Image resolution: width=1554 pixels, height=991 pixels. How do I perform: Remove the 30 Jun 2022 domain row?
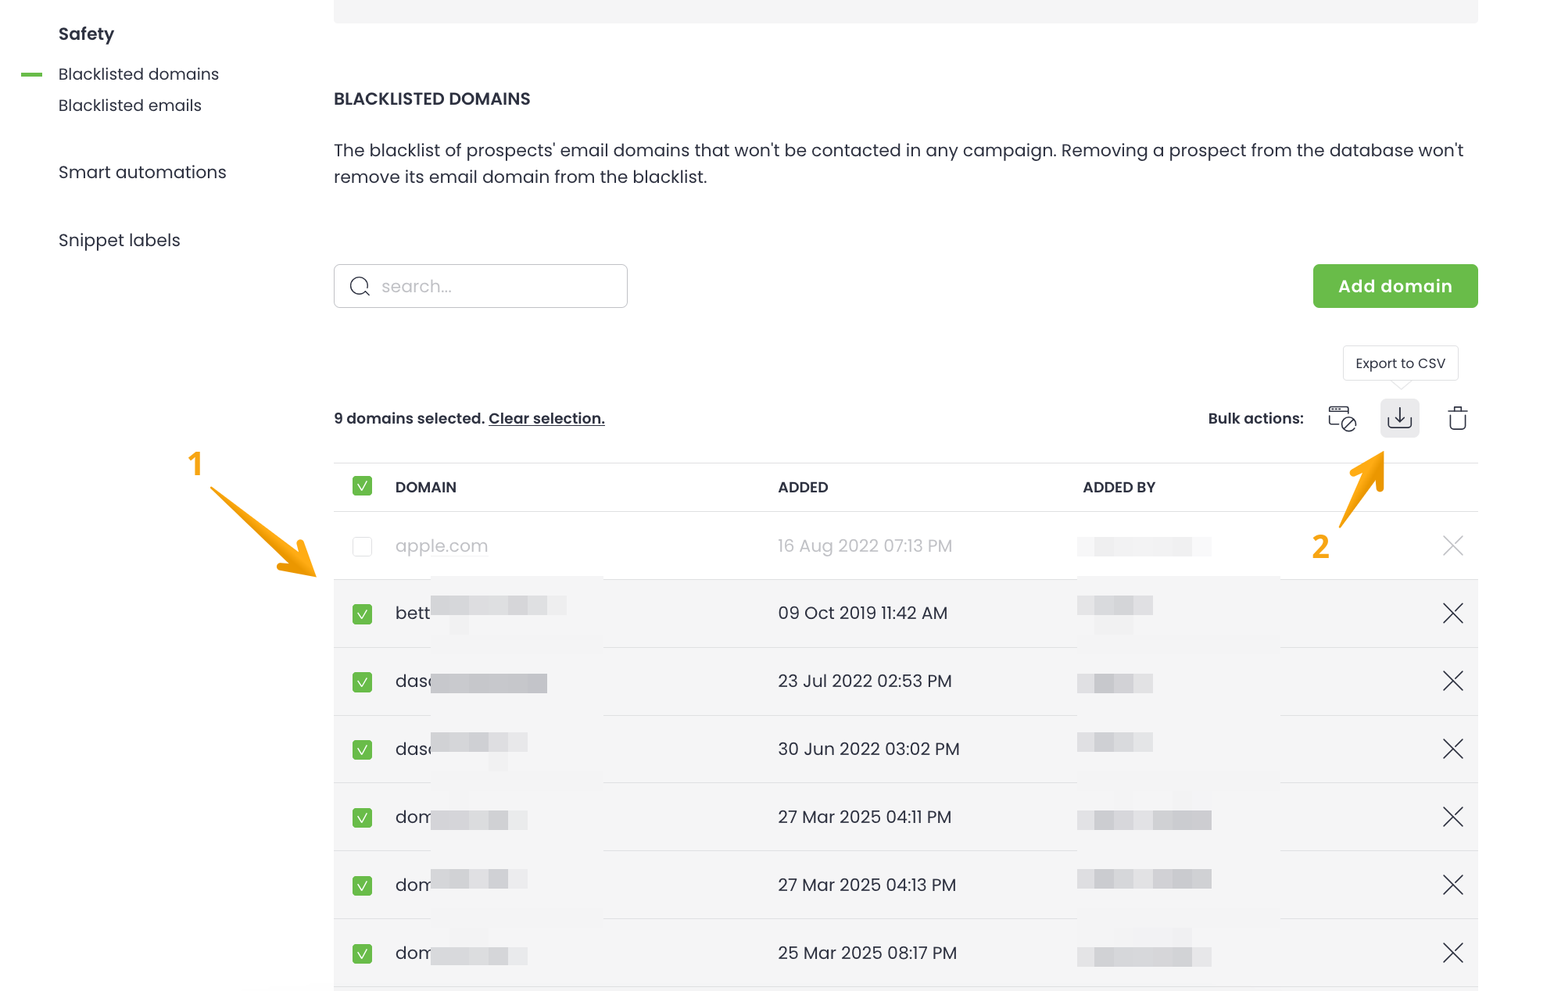coord(1452,750)
